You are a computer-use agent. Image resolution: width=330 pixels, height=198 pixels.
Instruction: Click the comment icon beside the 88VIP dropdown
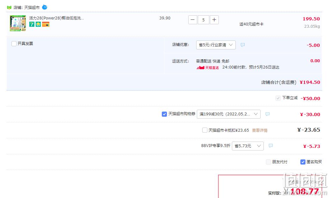click(x=271, y=146)
